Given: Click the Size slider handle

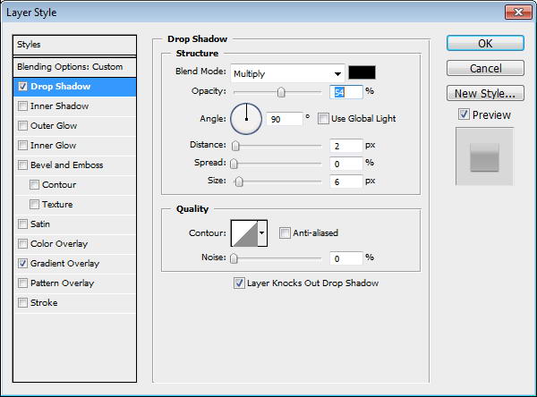Looking at the screenshot, I should click(x=239, y=182).
